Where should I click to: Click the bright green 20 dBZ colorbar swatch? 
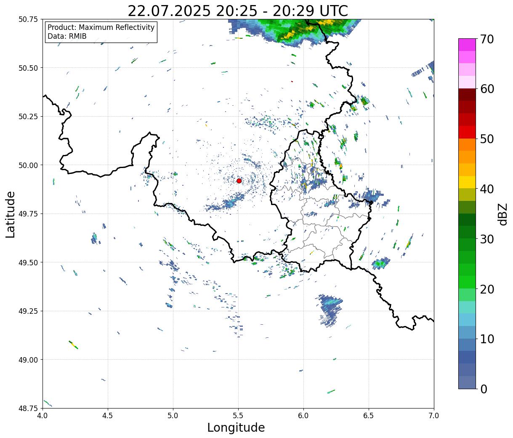pos(467,282)
